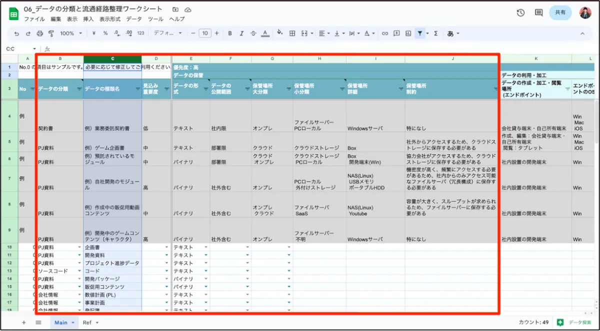This screenshot has height=331, width=600.
Task: Click the Σ functions icon
Action: pyautogui.click(x=435, y=34)
